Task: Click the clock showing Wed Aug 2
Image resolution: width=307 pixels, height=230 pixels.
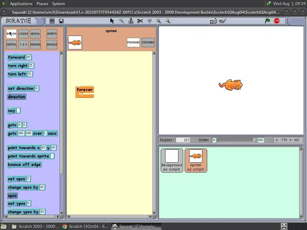Action: point(289,4)
